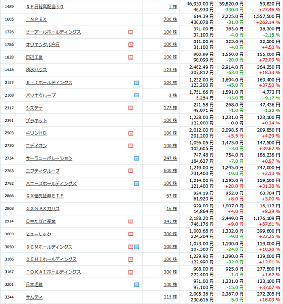This screenshot has width=283, height=304.
Task: Click the 247株 quantity for サーラコーポレーション
Action: (170, 158)
